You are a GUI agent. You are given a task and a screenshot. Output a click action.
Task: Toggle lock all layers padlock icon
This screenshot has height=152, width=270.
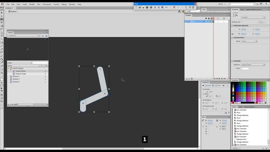click(209, 19)
